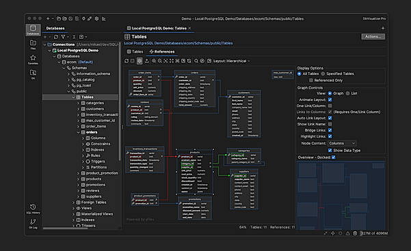Click the filter funnel icon in Databases panel
The width and height of the screenshot is (411, 251).
[x=63, y=37]
